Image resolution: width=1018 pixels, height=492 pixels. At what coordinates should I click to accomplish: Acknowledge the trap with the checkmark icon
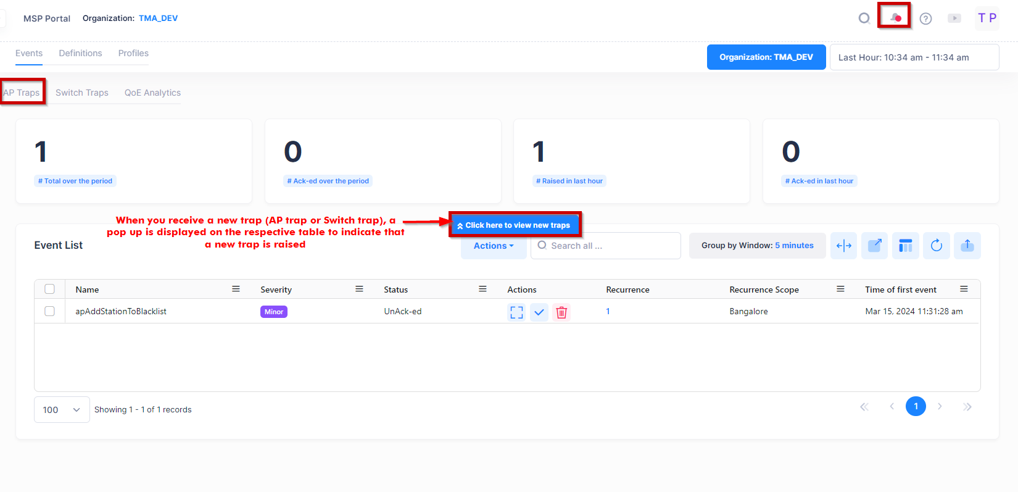point(539,312)
